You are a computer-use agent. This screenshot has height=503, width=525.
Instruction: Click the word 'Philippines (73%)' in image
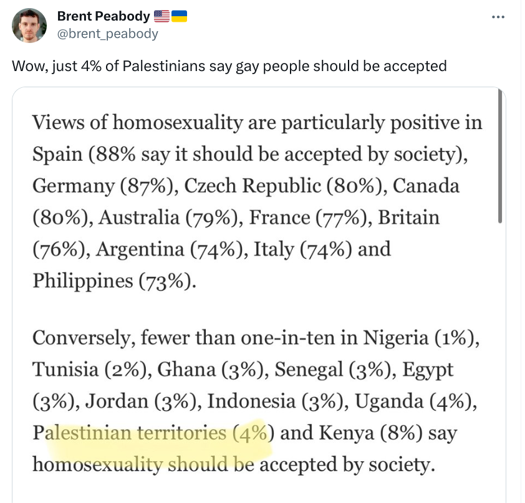[113, 280]
